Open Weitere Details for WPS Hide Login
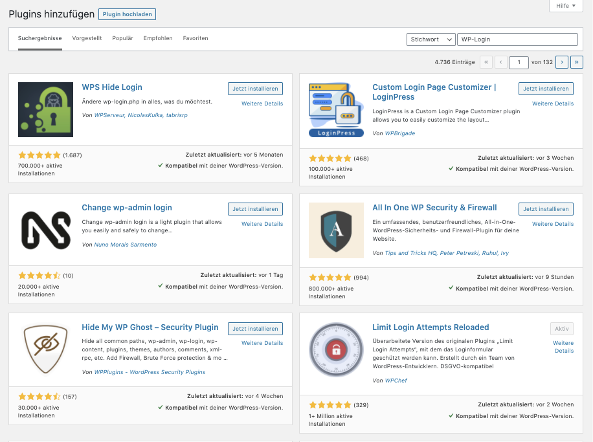593x442 pixels. [x=262, y=104]
